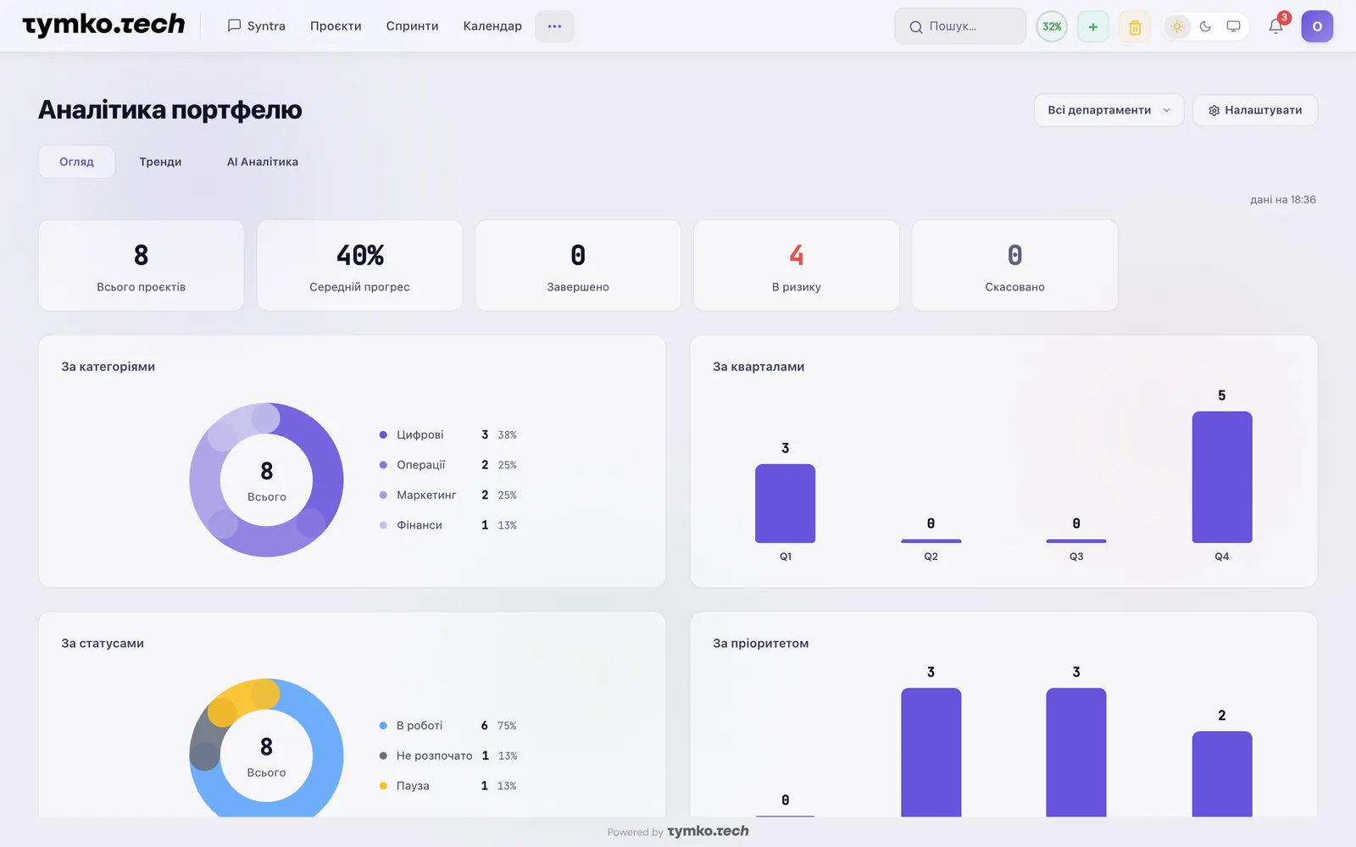The image size is (1356, 847).
Task: Switch to dark theme moon icon
Action: pos(1205,26)
